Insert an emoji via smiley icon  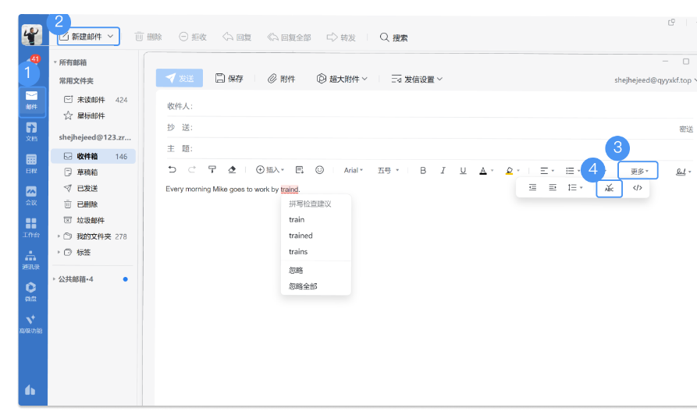point(319,170)
